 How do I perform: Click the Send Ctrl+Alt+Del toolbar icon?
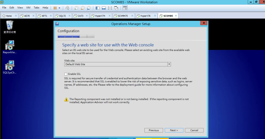tap(67, 7)
